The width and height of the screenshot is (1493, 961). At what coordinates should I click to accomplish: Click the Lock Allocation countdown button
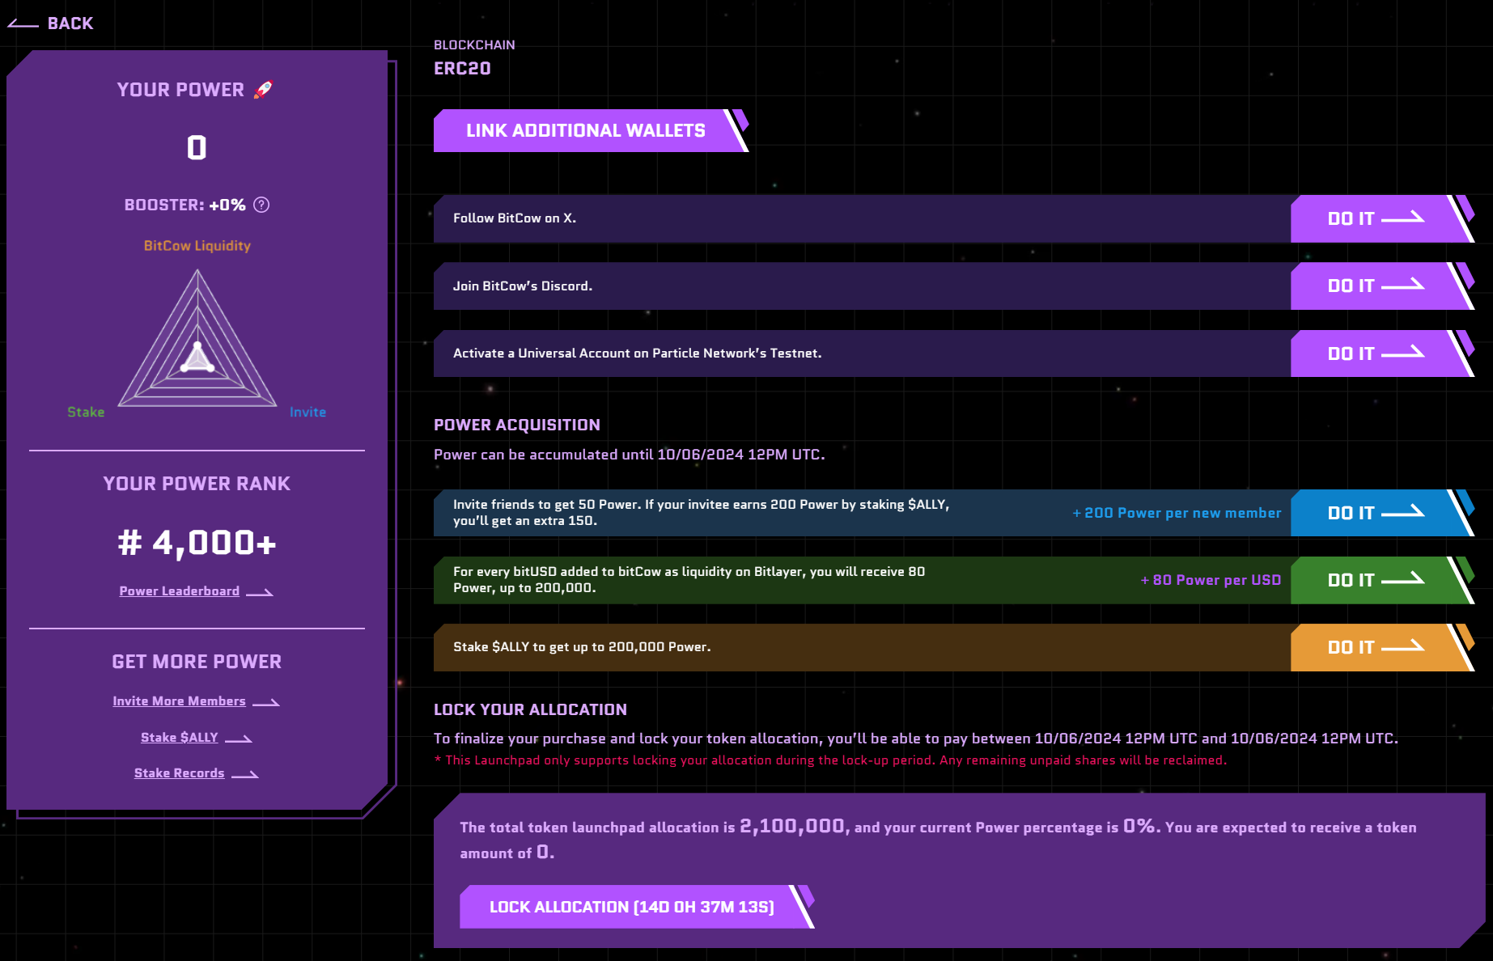[x=636, y=907]
